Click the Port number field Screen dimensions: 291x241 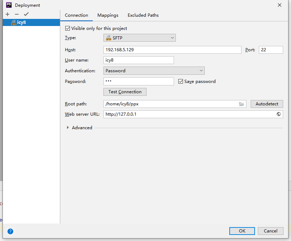[271, 50]
